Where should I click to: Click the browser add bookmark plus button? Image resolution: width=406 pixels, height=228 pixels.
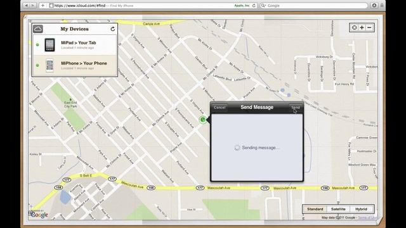(x=43, y=6)
